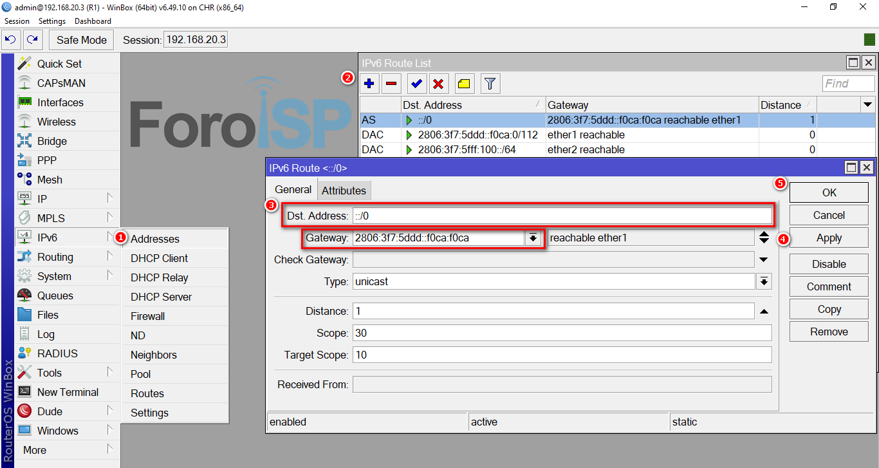Open Interfaces in sidebar

[x=68, y=102]
